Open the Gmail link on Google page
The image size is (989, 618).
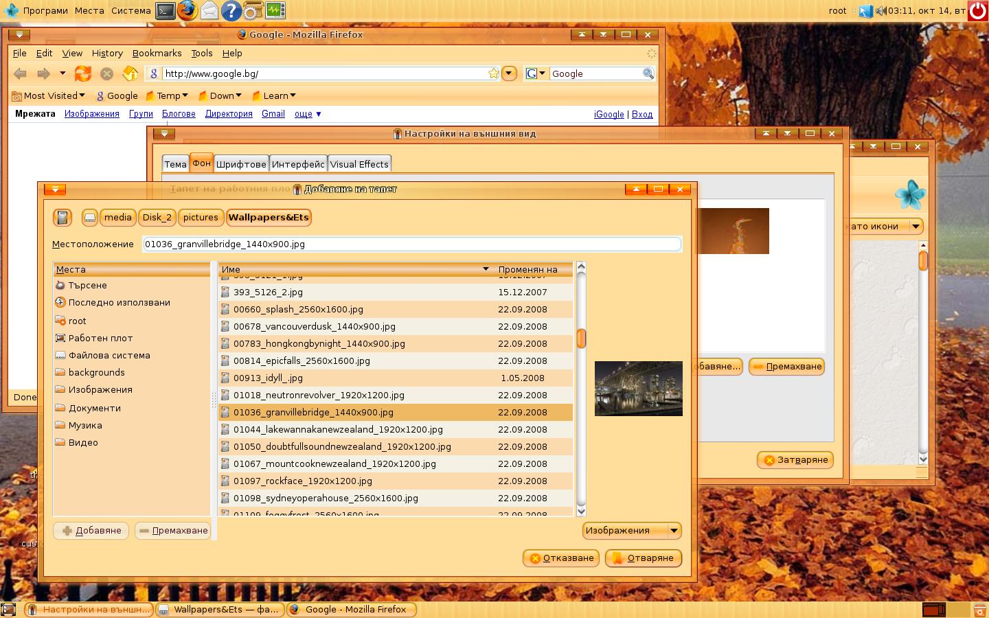tap(273, 114)
